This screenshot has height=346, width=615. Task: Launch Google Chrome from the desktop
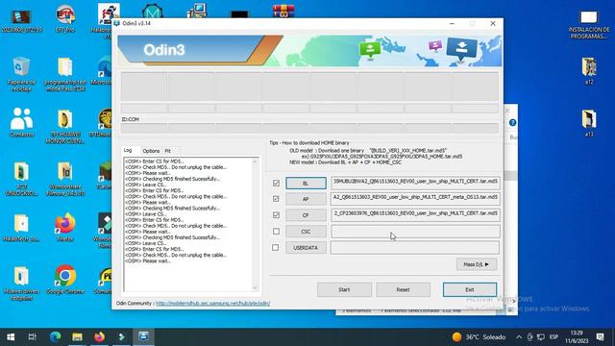65,280
